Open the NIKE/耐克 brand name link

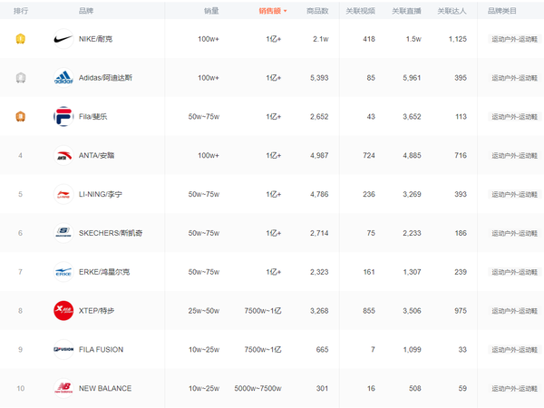pyautogui.click(x=96, y=39)
